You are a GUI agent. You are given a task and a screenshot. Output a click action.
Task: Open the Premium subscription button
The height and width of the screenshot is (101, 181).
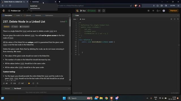(173, 11)
